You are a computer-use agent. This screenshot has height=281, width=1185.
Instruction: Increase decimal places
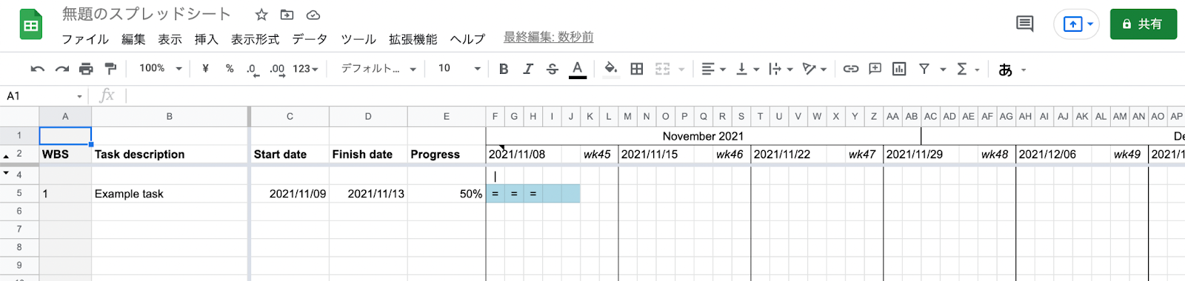pos(277,70)
